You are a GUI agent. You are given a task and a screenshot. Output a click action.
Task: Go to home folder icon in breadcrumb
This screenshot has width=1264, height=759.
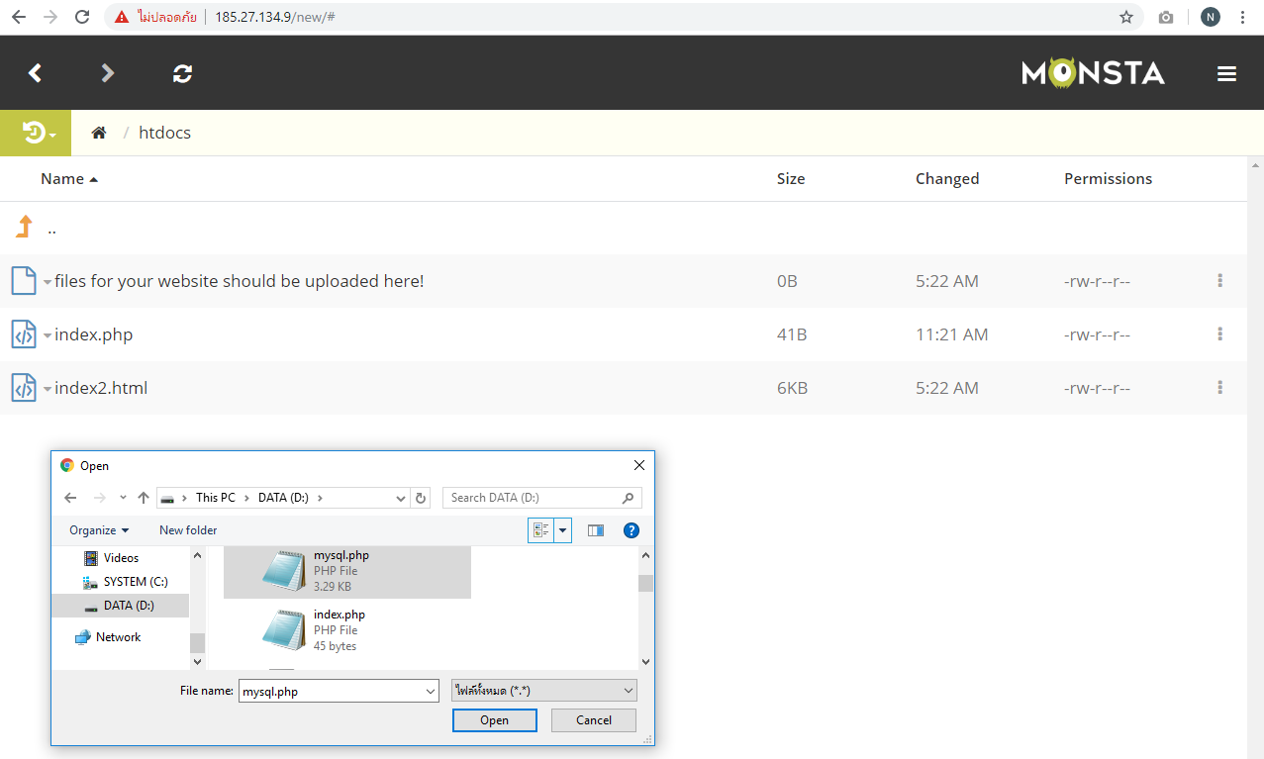tap(99, 133)
